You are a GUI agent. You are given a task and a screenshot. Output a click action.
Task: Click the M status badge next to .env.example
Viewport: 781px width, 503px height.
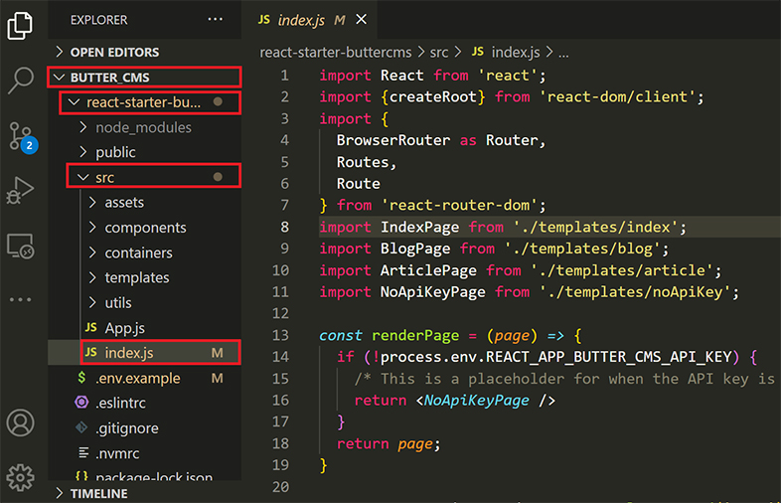(x=218, y=379)
